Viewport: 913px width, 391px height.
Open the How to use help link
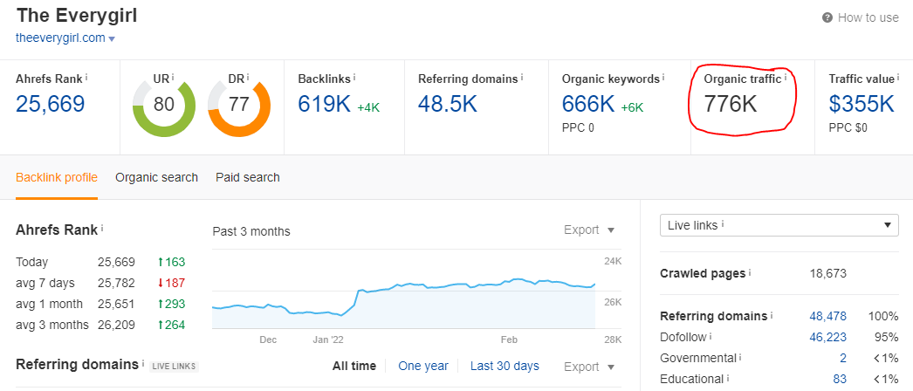pos(861,17)
